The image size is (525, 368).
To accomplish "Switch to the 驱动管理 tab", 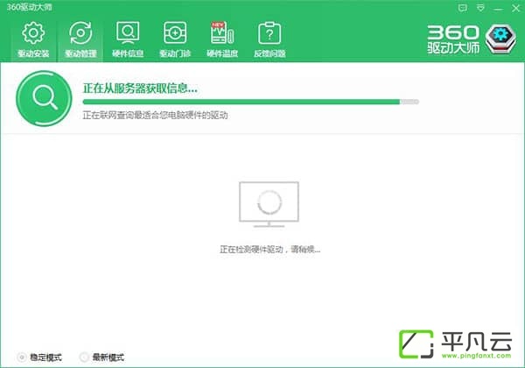I will pyautogui.click(x=80, y=39).
